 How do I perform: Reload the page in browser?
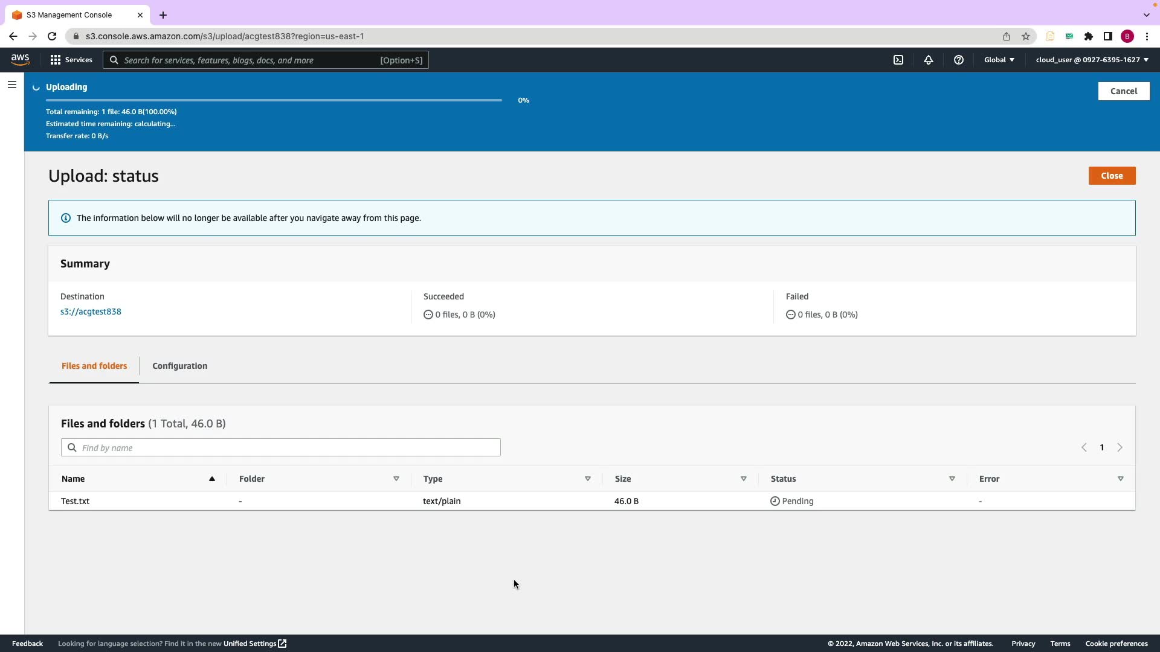pos(52,36)
